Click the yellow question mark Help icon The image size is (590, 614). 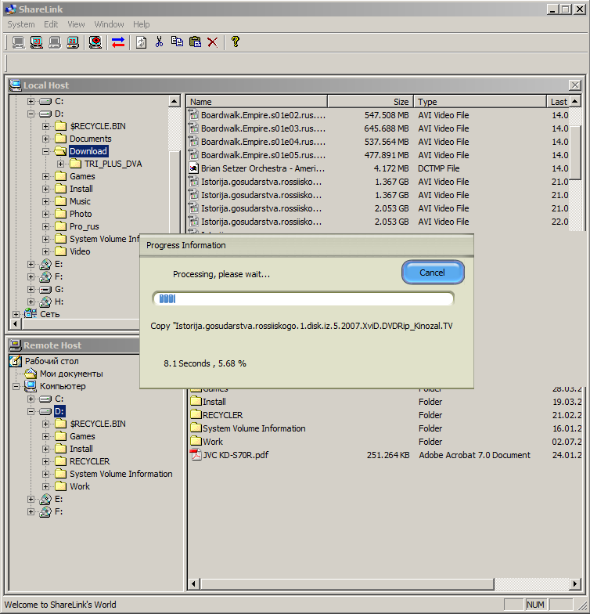point(235,42)
